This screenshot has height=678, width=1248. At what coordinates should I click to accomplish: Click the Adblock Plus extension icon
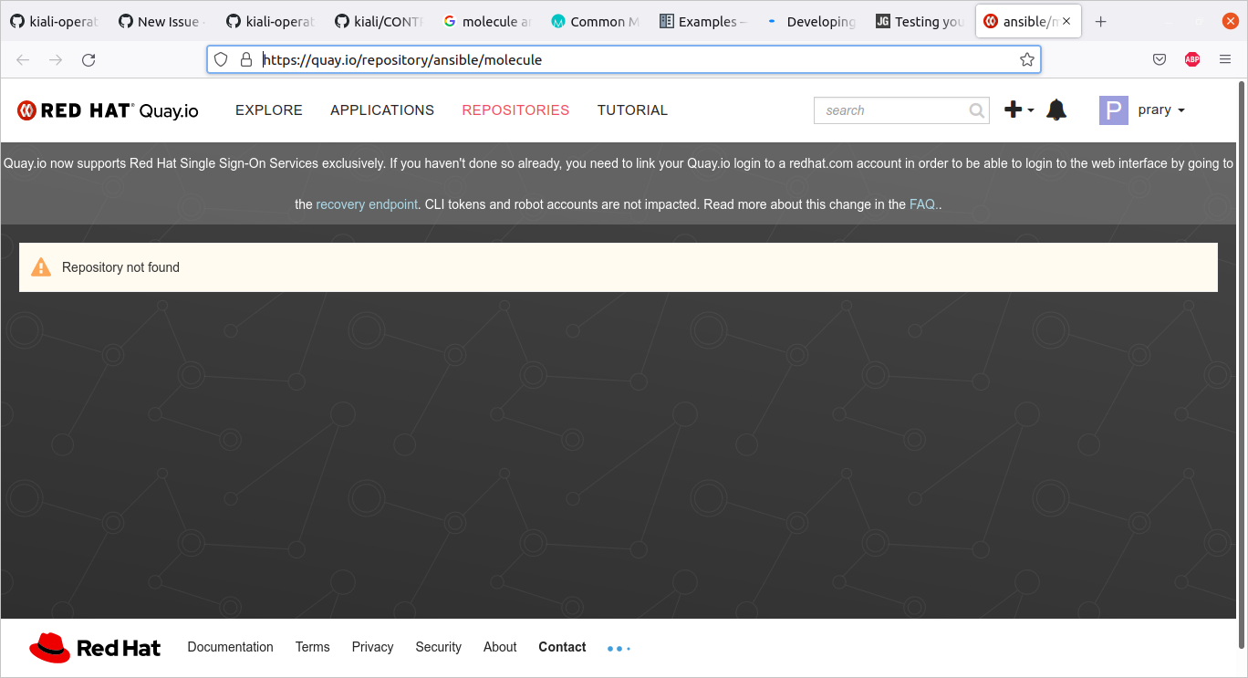(x=1191, y=58)
